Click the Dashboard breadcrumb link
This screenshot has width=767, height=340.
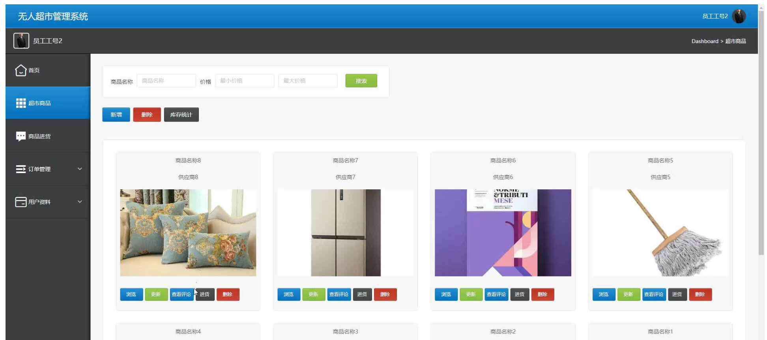[x=705, y=41]
